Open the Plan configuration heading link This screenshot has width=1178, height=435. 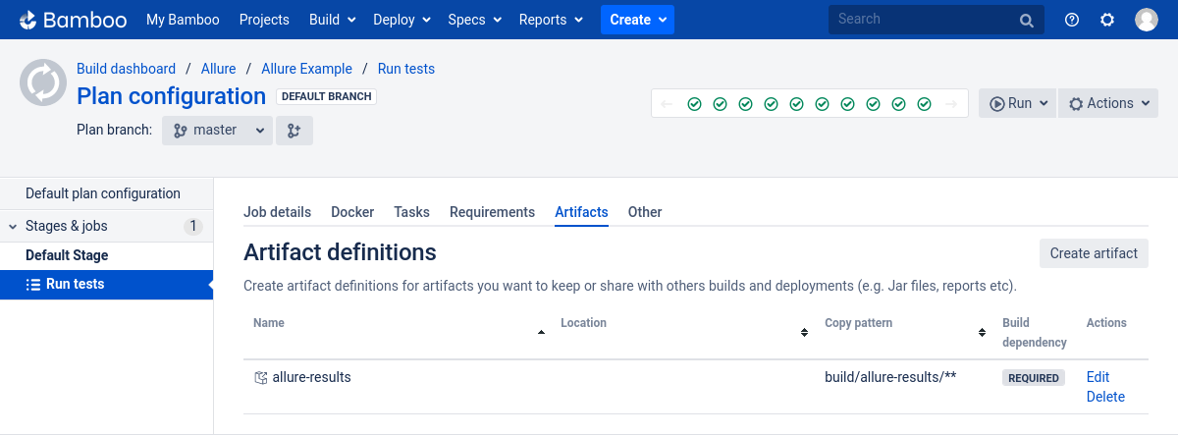171,96
